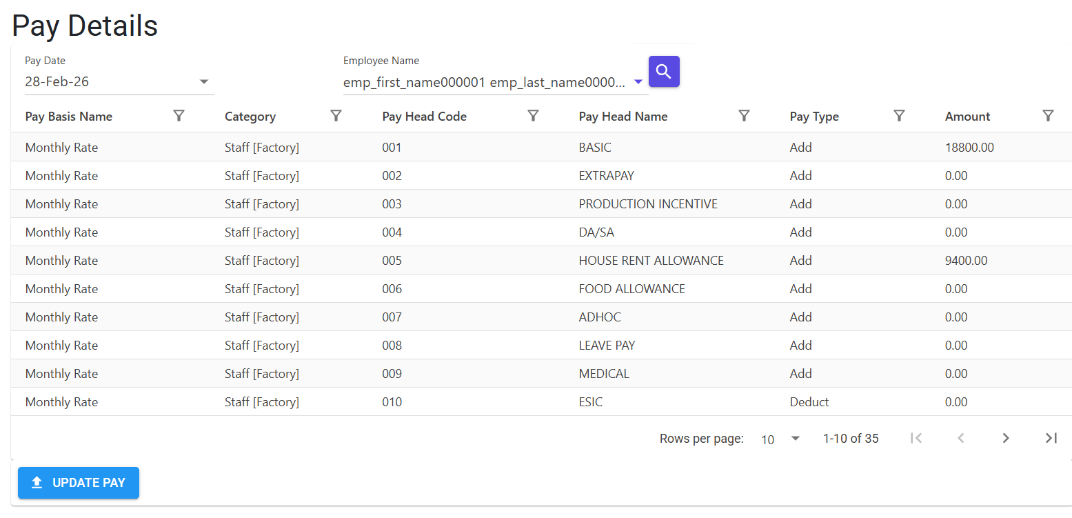
Task: Open filter for Pay Basis Name column
Action: point(179,116)
